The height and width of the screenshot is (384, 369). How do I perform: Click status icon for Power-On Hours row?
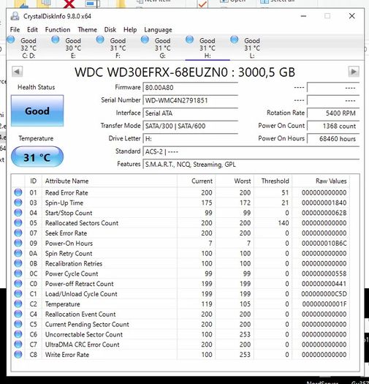[18, 243]
